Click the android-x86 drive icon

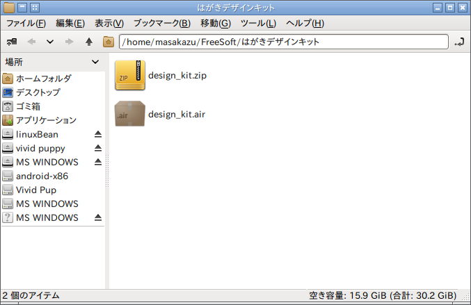pos(8,176)
